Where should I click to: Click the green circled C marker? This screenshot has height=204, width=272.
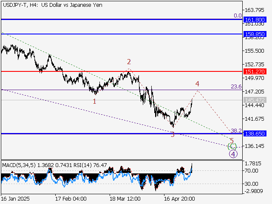tap(232, 147)
